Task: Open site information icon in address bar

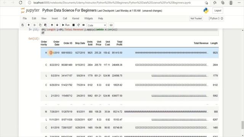Action: pos(29,3)
